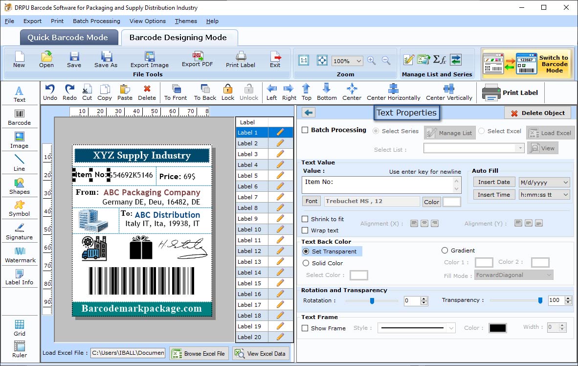Export label as image
This screenshot has width=578, height=366.
pos(149,59)
